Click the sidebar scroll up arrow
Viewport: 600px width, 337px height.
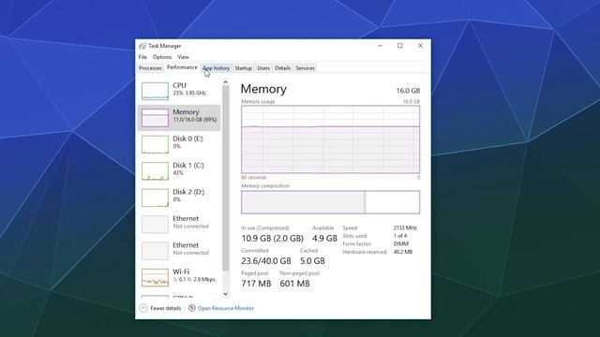click(225, 82)
